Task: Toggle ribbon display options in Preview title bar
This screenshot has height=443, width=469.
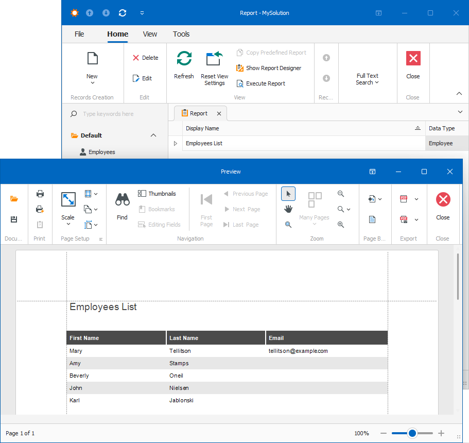Action: click(x=372, y=172)
